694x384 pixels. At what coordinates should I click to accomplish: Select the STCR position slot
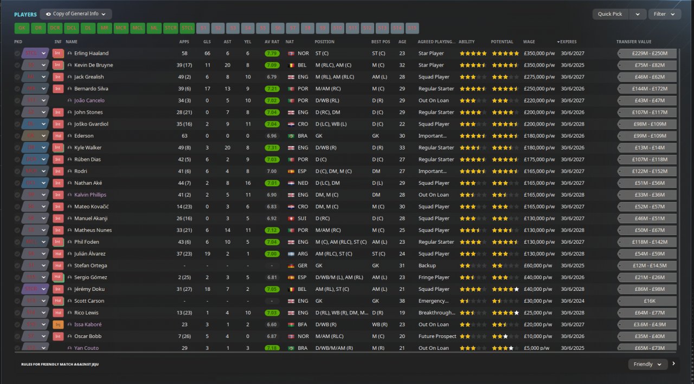click(170, 28)
